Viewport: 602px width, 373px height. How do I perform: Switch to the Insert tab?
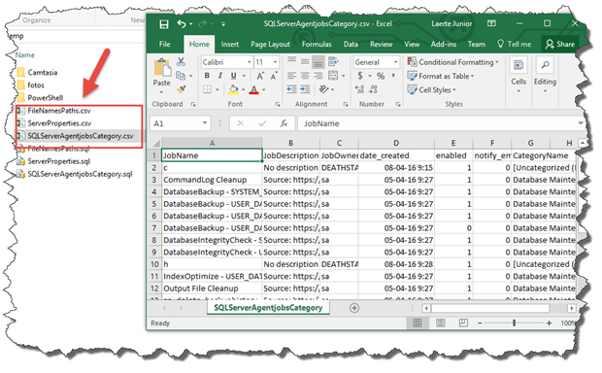pyautogui.click(x=229, y=44)
